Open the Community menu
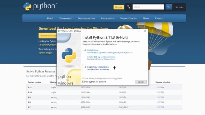205x115 pixels. click(107, 19)
